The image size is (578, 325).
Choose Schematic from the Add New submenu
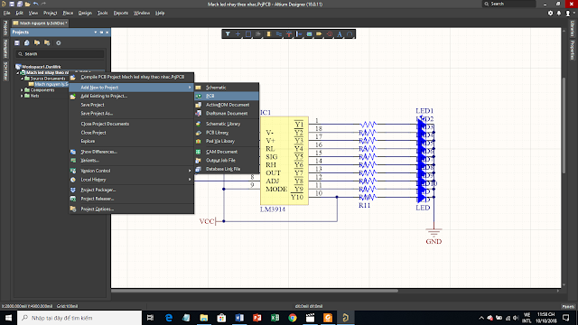227,88
